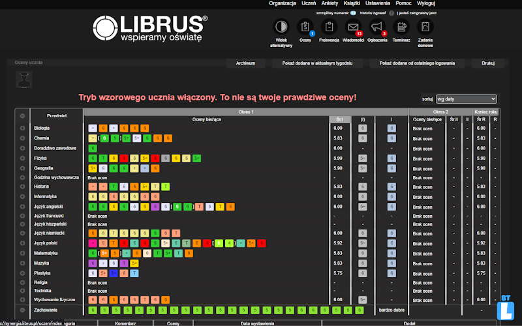Expand the Biologia subject row
The width and height of the screenshot is (522, 326).
coord(22,128)
